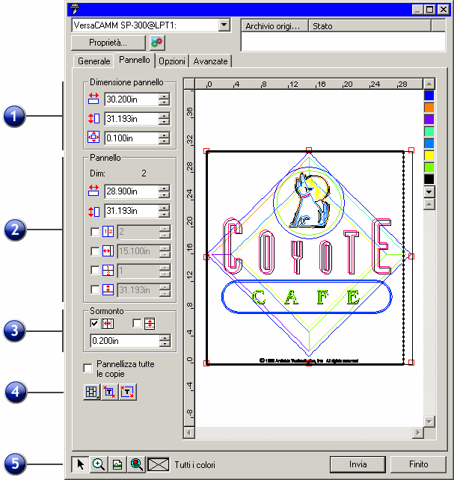
Task: Select the orange color swatch
Action: point(429,108)
